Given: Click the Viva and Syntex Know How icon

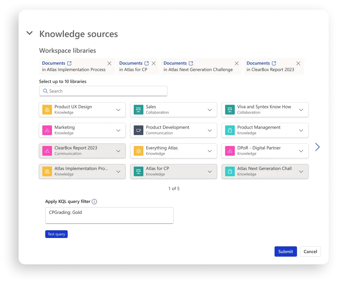Looking at the screenshot, I should coord(230,110).
